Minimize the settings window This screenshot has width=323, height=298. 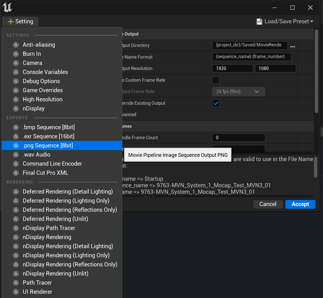(x=274, y=8)
